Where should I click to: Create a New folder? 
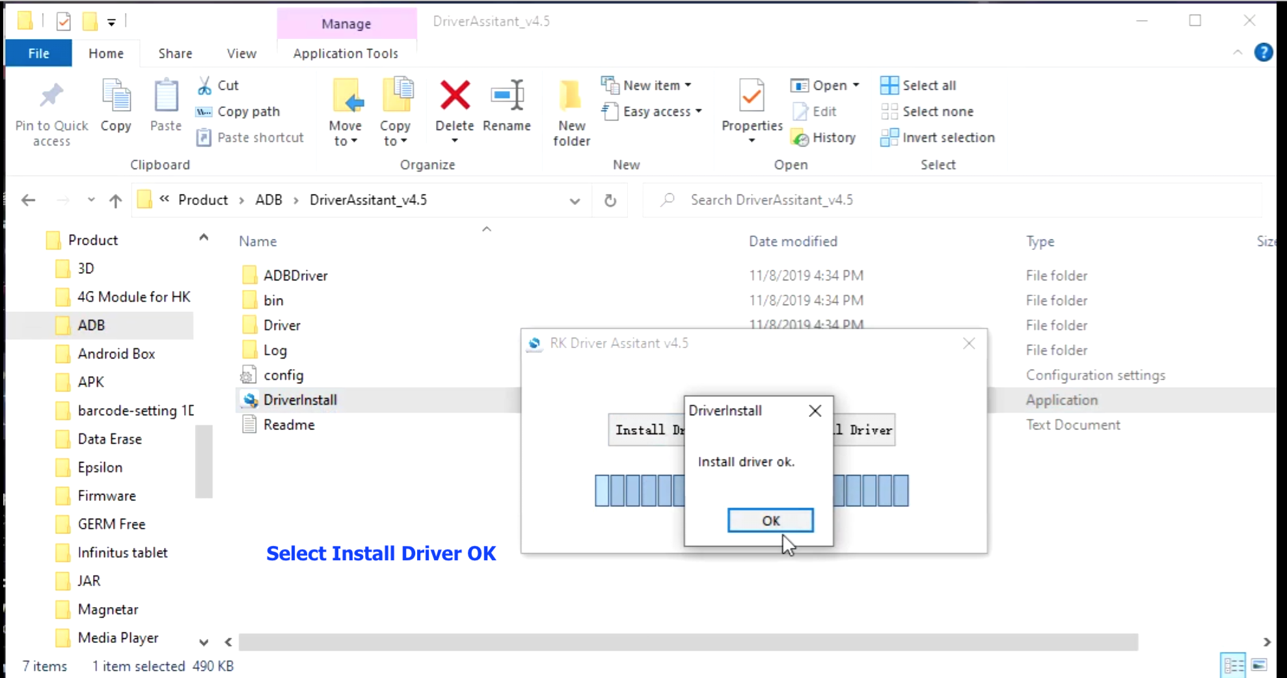(571, 112)
